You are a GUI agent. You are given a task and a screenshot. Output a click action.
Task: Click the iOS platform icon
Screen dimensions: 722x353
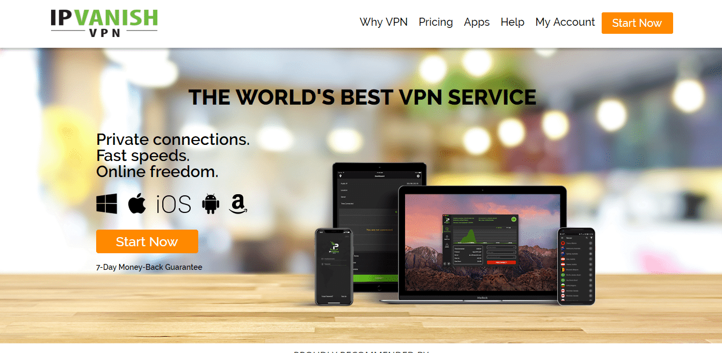[174, 204]
